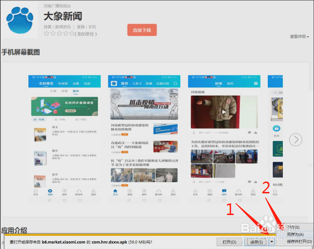Image resolution: width=314 pixels, height=249 pixels.
Task: Open the arrow dropdown beside 保存(S)
Action: pos(272,242)
